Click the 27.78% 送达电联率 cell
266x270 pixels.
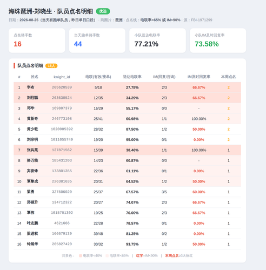(x=132, y=87)
